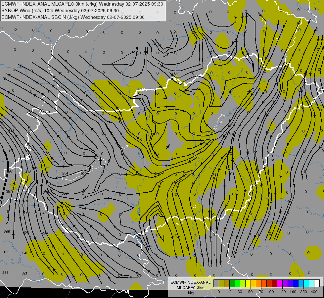The height and width of the screenshot is (298, 324).
Task: Click the SBCIN header line
Action: pyautogui.click(x=73, y=17)
